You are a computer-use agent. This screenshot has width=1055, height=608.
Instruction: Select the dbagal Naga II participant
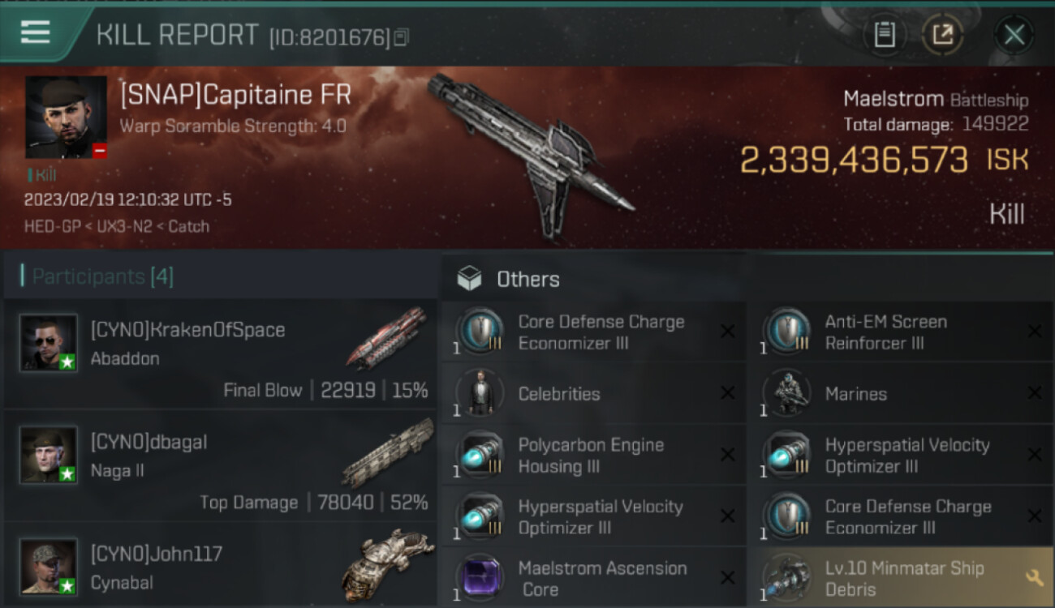tap(220, 466)
